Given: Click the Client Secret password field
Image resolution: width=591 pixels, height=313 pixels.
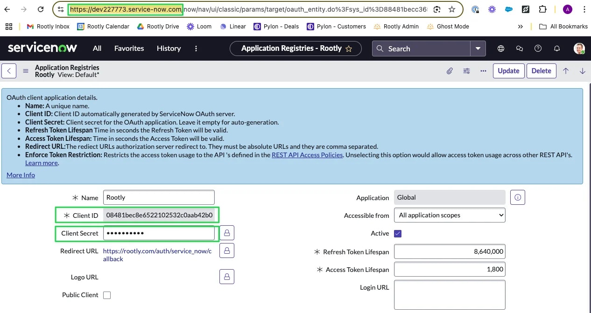Looking at the screenshot, I should 159,233.
